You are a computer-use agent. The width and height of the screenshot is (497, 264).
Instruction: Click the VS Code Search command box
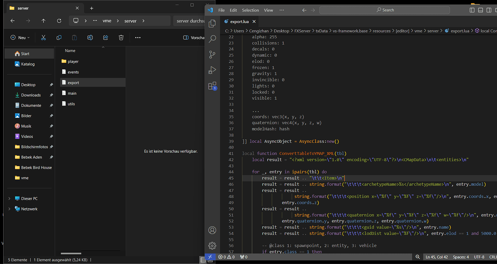click(385, 10)
